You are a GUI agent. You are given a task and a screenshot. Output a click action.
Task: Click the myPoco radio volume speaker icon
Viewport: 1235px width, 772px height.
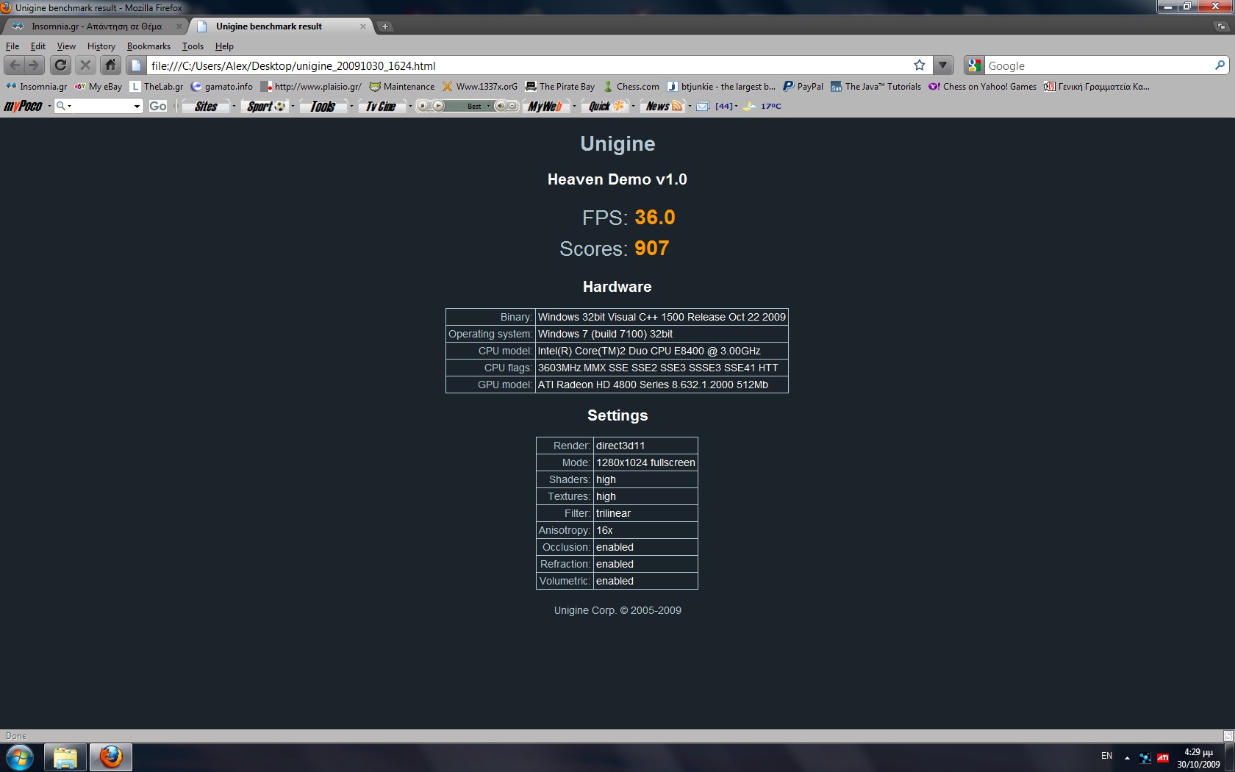coord(501,106)
